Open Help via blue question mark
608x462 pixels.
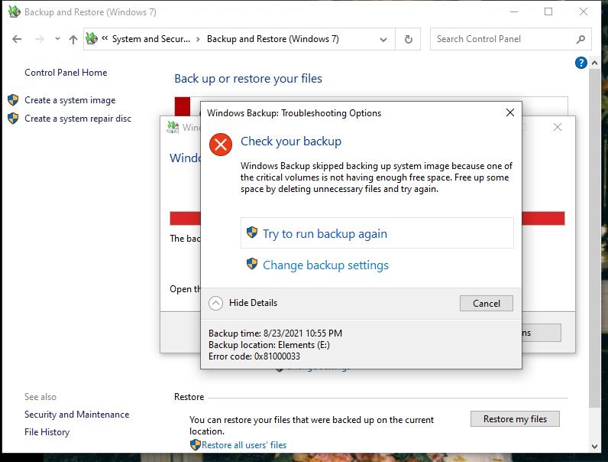581,63
